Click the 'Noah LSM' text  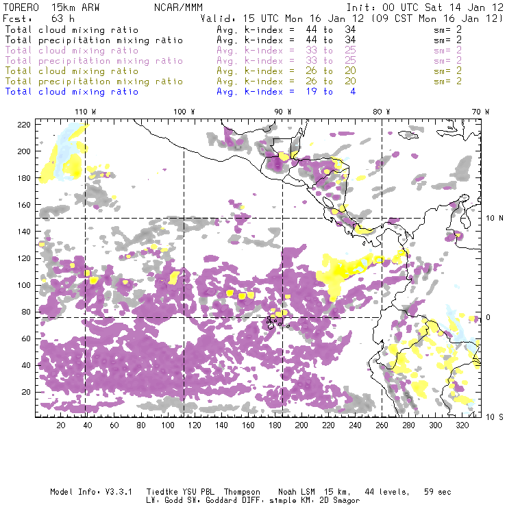coord(297,492)
